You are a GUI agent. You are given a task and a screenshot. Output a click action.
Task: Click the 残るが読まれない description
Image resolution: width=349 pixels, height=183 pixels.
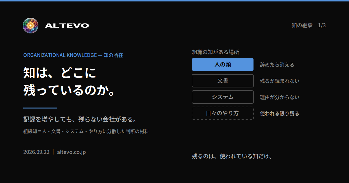pyautogui.click(x=279, y=81)
